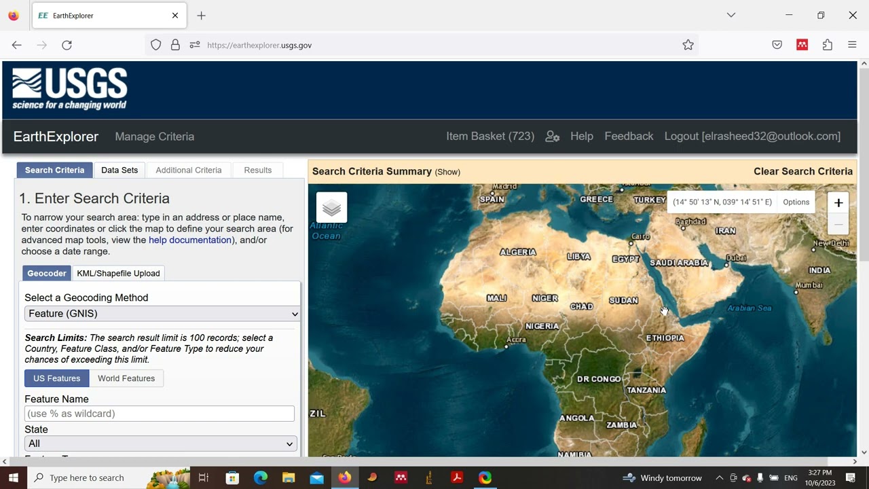Viewport: 869px width, 489px height.
Task: Open Microsoft Edge from the taskbar
Action: pos(261,477)
